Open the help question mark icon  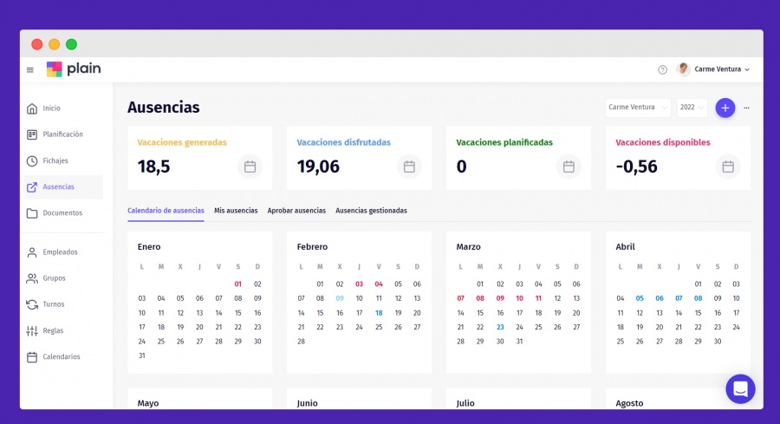(x=662, y=69)
